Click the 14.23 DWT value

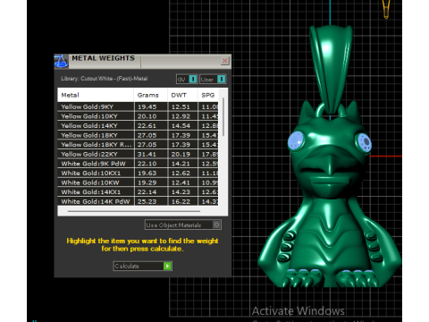click(x=181, y=192)
